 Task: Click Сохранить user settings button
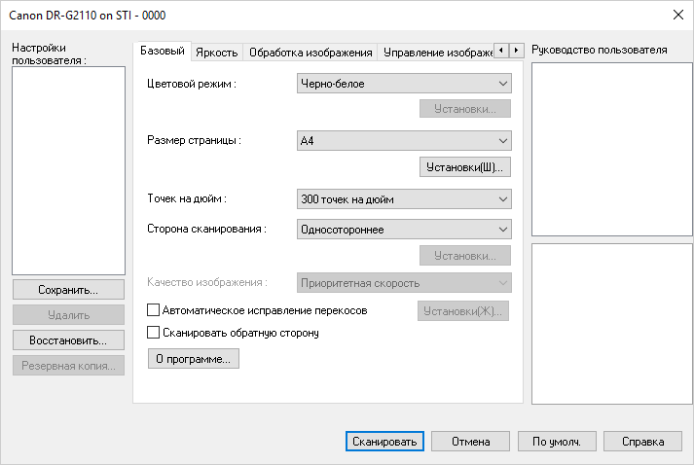pos(68,290)
